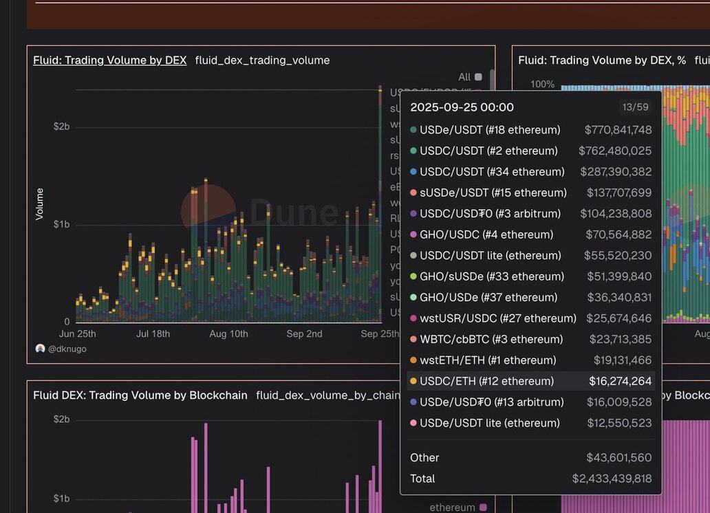Image resolution: width=710 pixels, height=513 pixels.
Task: Open the "Fluid: Trading Volume by DEX, %" chart title
Action: pyautogui.click(x=602, y=61)
